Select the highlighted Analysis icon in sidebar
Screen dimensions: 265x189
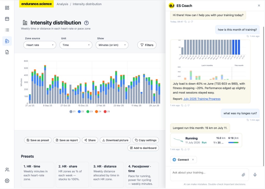[x=7, y=41]
